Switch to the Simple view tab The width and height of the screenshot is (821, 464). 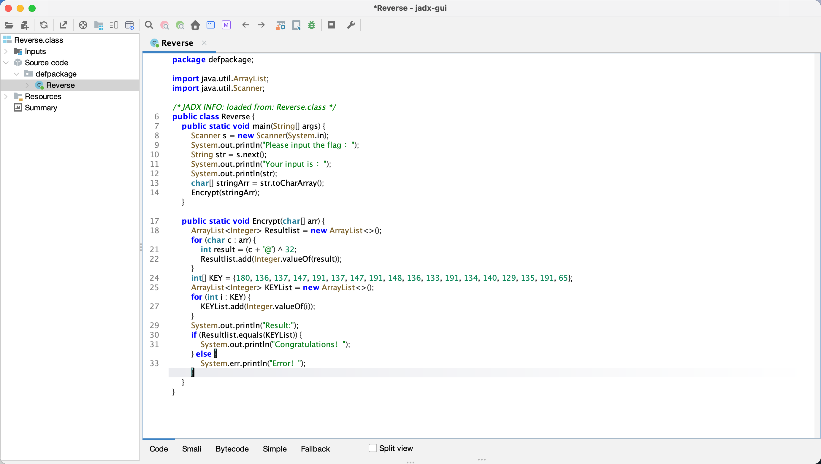coord(275,449)
